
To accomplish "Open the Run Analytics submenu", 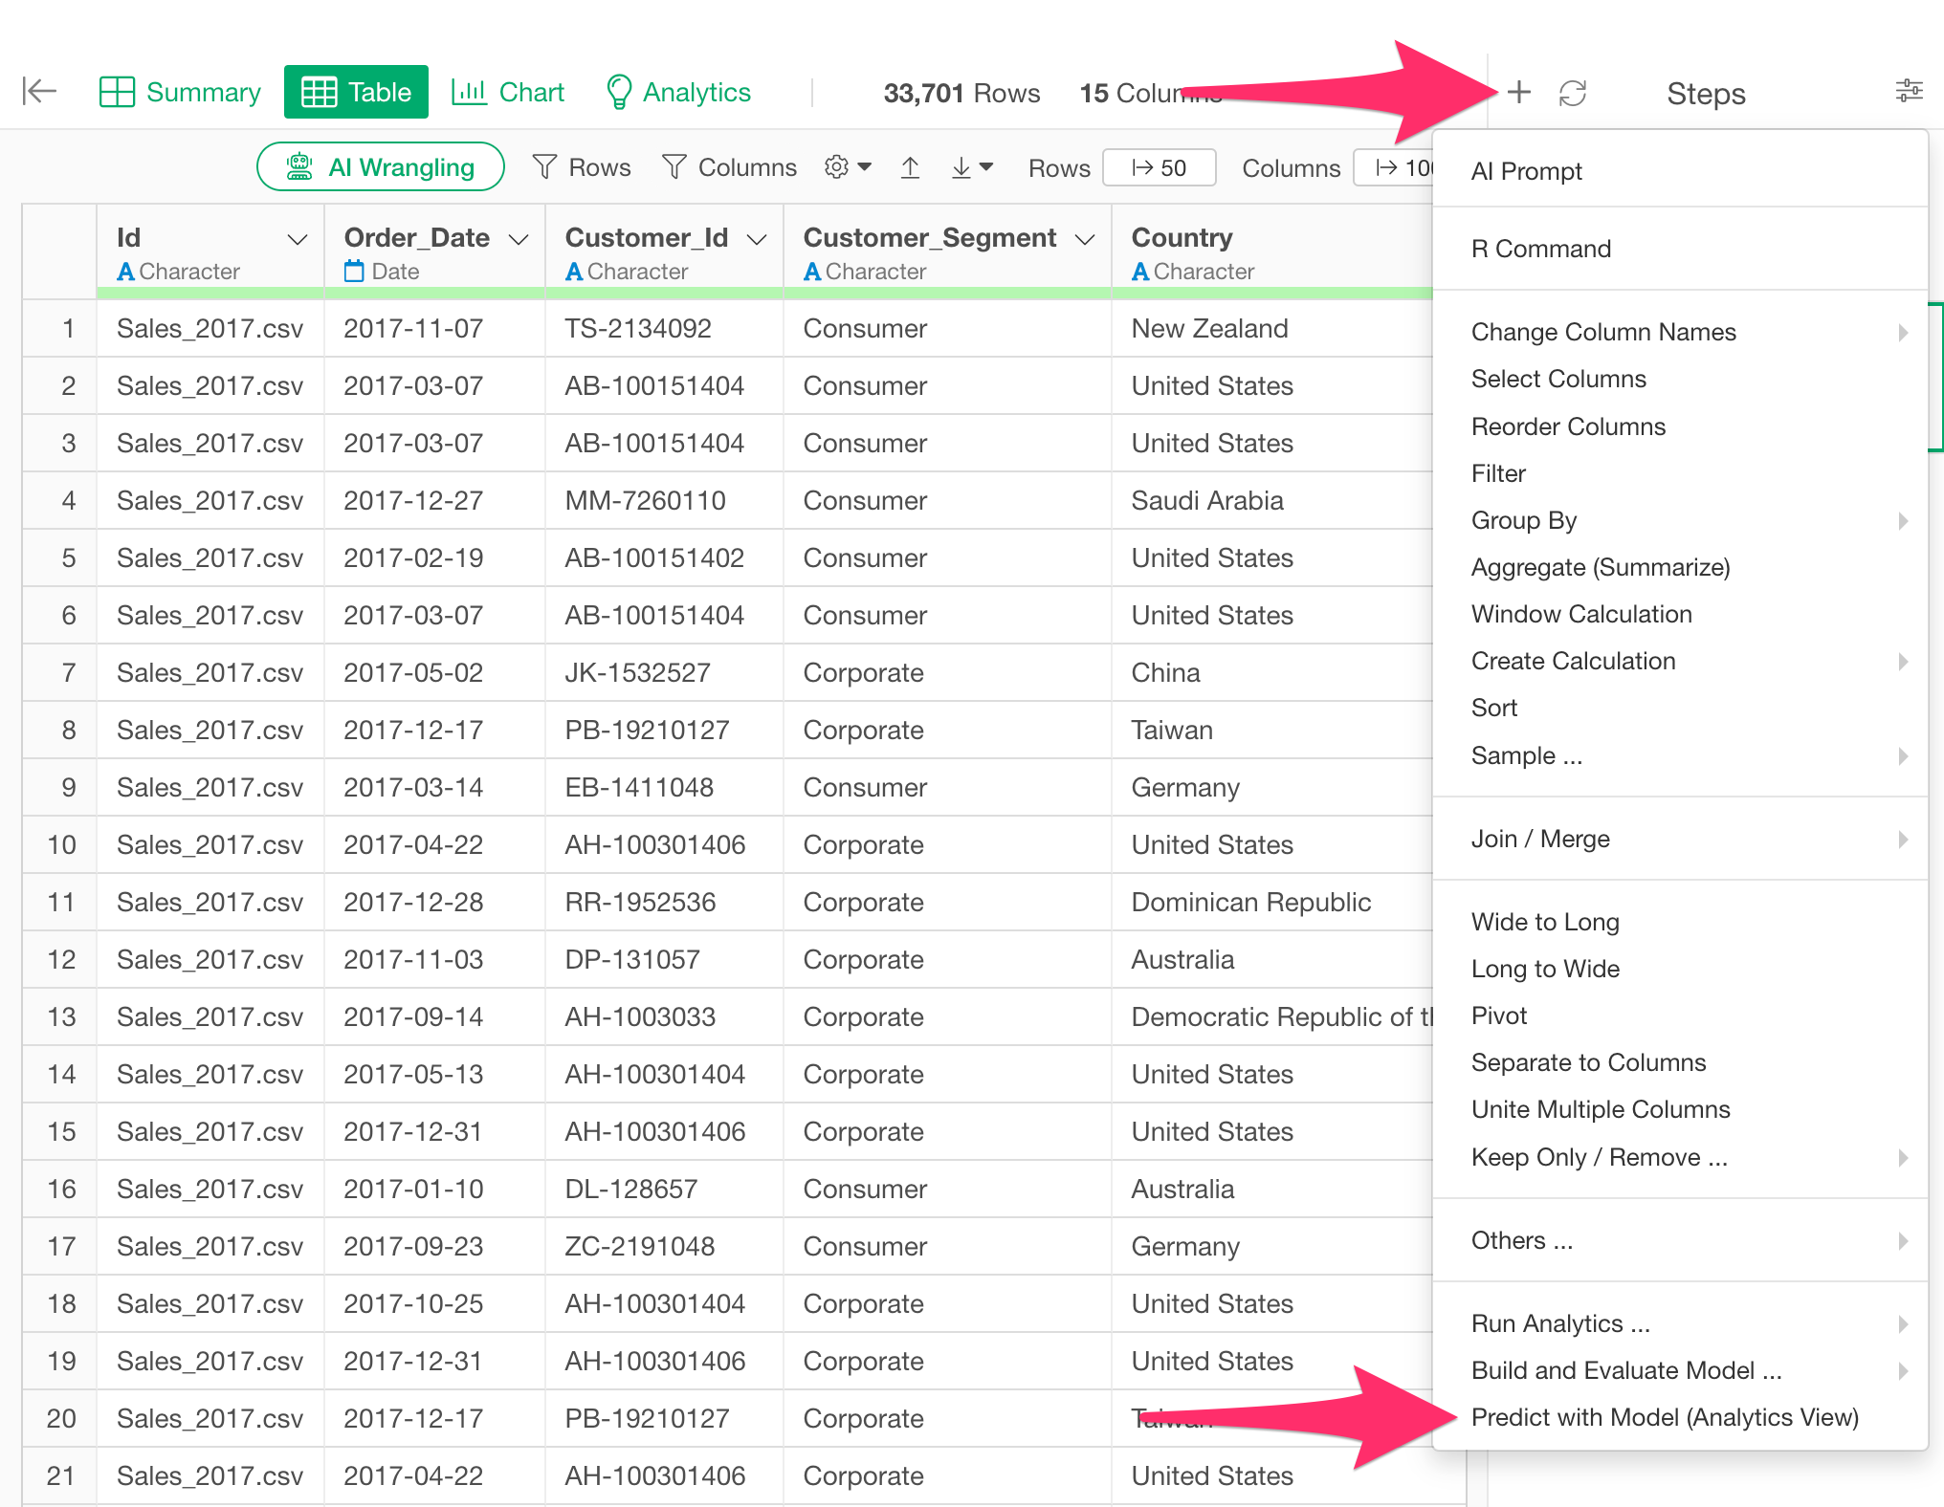I will [x=1680, y=1323].
